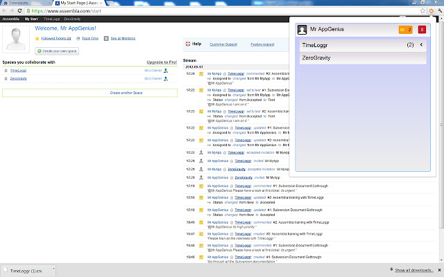The width and height of the screenshot is (444, 277).
Task: Go back using browser back arrow
Action: [x=4, y=11]
